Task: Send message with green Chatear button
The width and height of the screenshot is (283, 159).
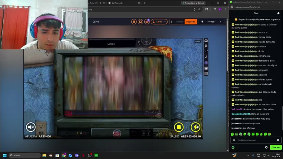Action: pyautogui.click(x=276, y=147)
